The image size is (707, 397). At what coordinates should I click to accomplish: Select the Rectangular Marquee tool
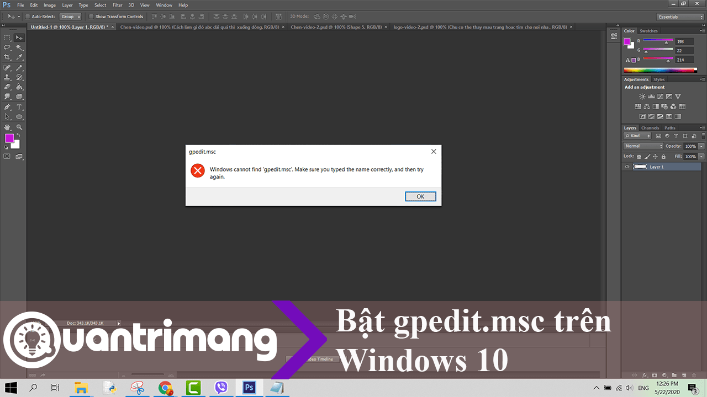click(x=7, y=37)
